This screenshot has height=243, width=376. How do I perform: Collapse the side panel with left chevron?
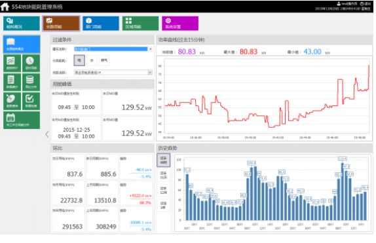(x=47, y=134)
